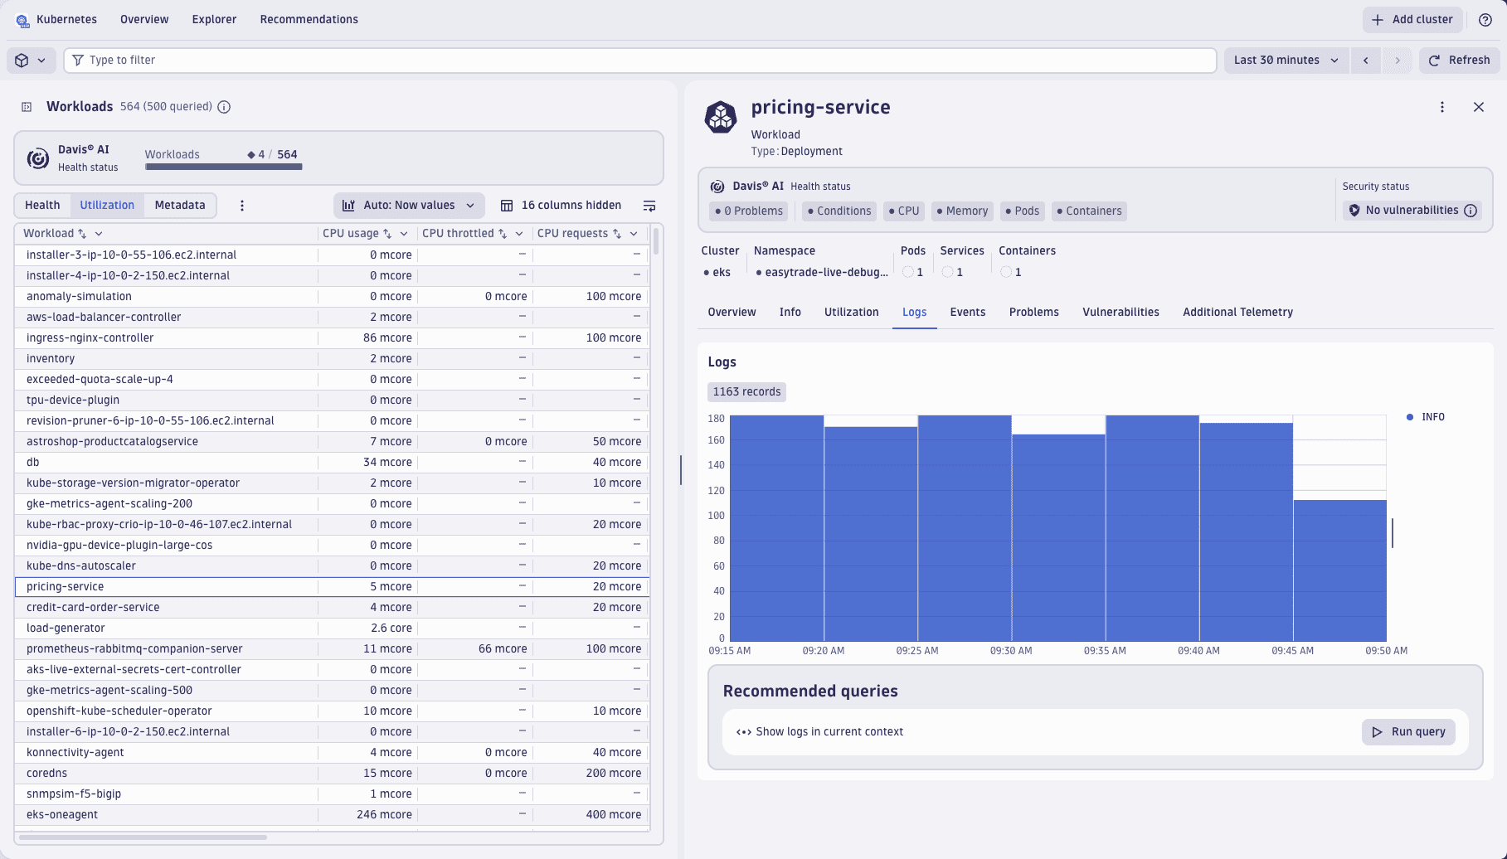Open the help question-mark icon
The width and height of the screenshot is (1507, 859).
[x=1485, y=20]
